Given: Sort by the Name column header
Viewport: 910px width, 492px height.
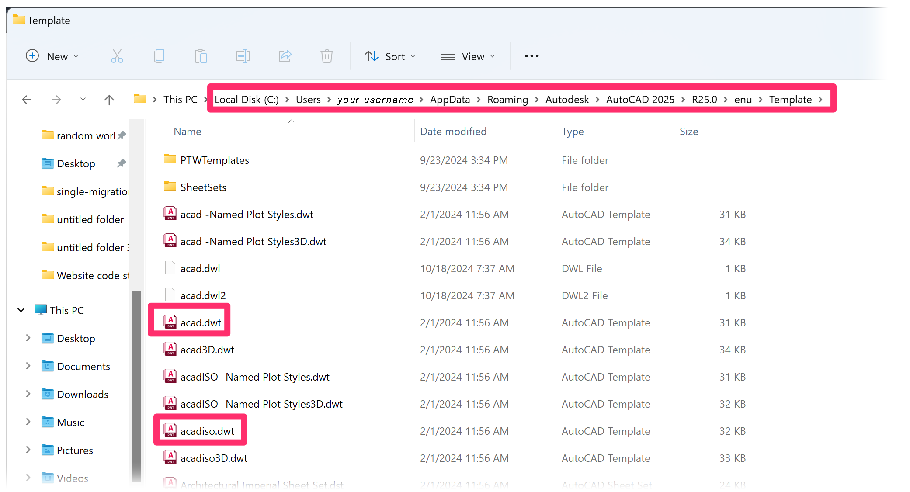Looking at the screenshot, I should pos(188,132).
